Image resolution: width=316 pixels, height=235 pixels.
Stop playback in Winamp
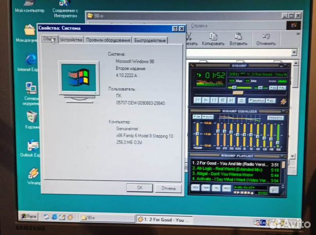223,100
